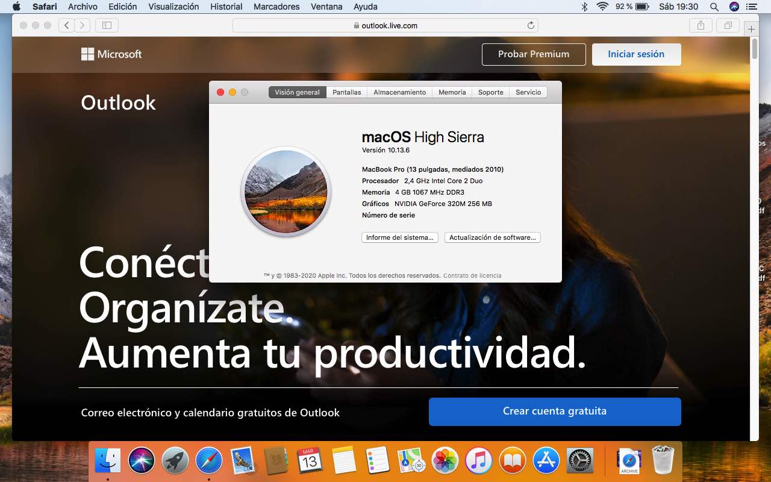Click the macOS High Sierra image
The width and height of the screenshot is (771, 482).
coord(286,192)
